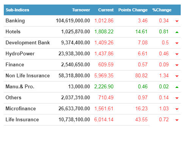The width and height of the screenshot is (183, 141).
Task: Click Microfinance points change 16.23
Action: point(141,109)
